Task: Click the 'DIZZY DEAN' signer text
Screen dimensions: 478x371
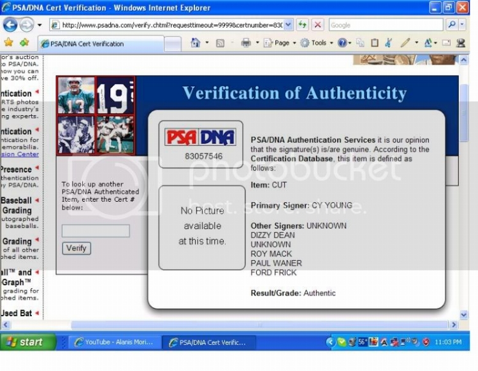Action: (x=273, y=235)
